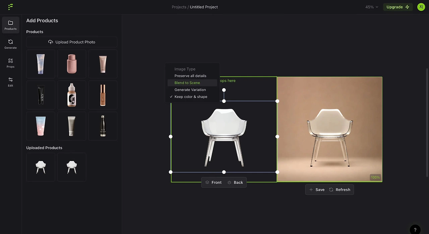Select the gray tube product
The width and height of the screenshot is (429, 234).
pyautogui.click(x=72, y=126)
